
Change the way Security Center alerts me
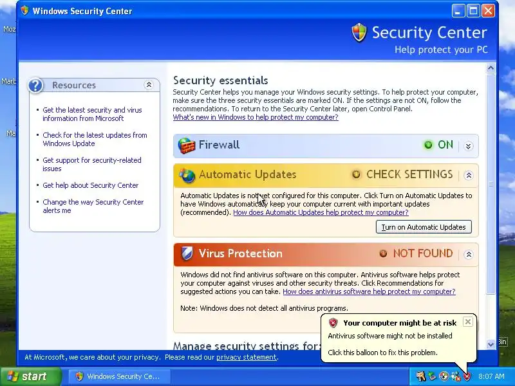click(x=93, y=206)
